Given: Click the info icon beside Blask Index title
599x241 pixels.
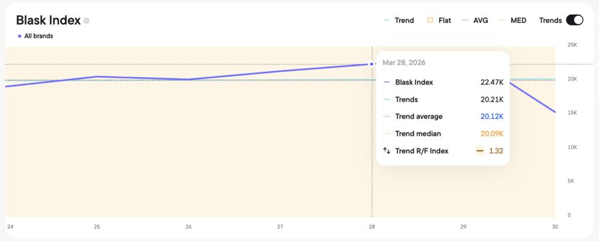Looking at the screenshot, I should coord(87,20).
